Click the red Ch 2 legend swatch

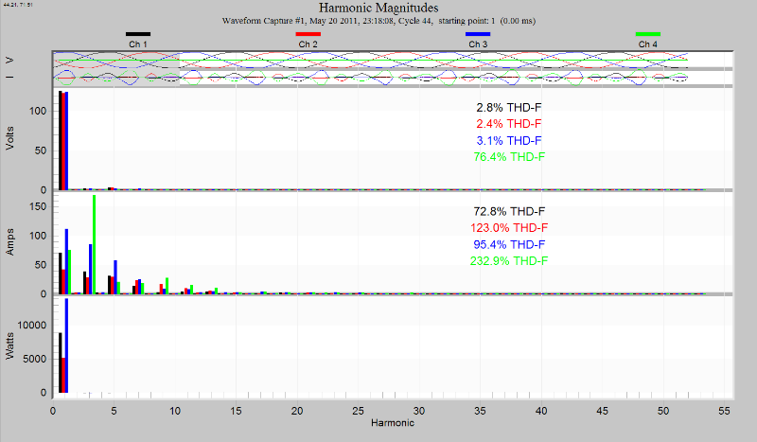click(308, 34)
